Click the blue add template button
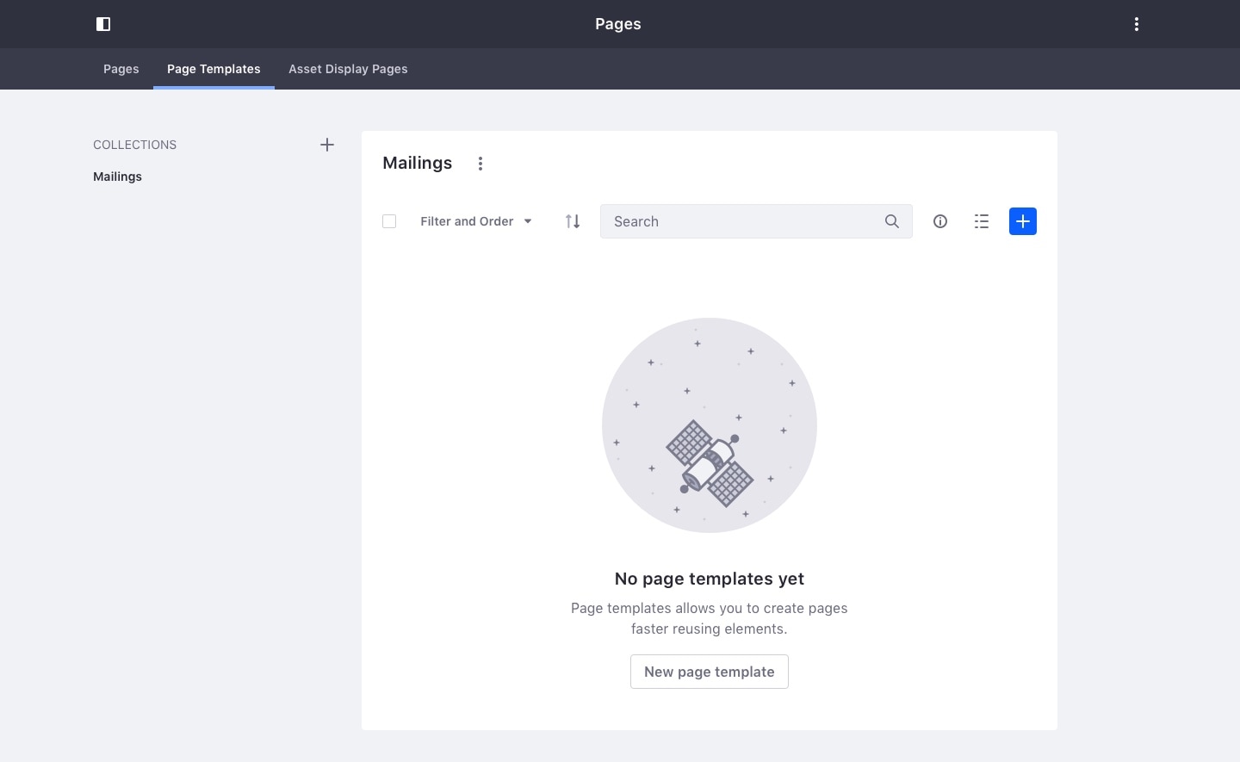The width and height of the screenshot is (1240, 762). click(1023, 221)
